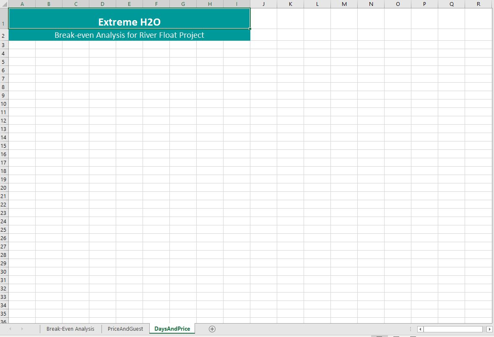494x337 pixels.
Task: Add a new worksheet using the plus icon
Action: 212,329
